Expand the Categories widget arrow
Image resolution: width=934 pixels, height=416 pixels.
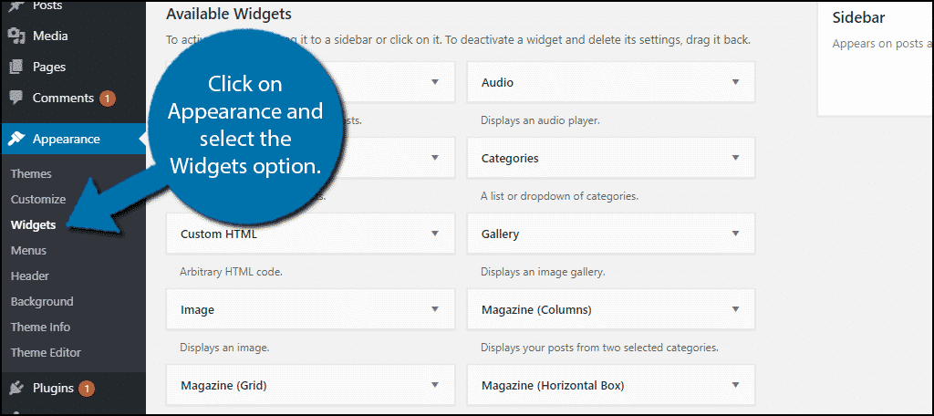point(735,158)
